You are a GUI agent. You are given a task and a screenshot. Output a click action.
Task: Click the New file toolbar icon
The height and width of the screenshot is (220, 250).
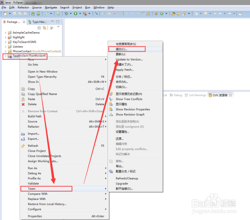click(5, 14)
